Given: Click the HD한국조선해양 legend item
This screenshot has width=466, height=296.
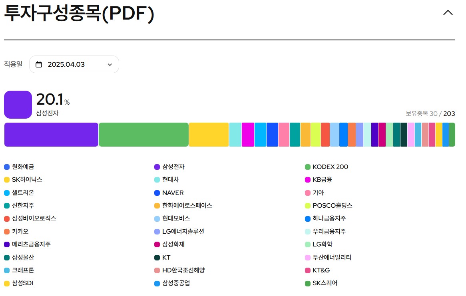Looking at the screenshot, I should pos(180,270).
